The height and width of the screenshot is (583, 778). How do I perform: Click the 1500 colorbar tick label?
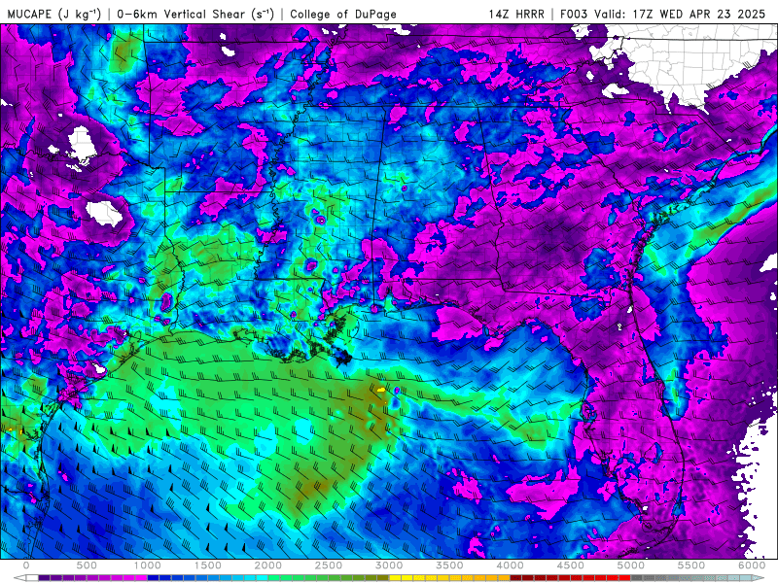click(207, 566)
